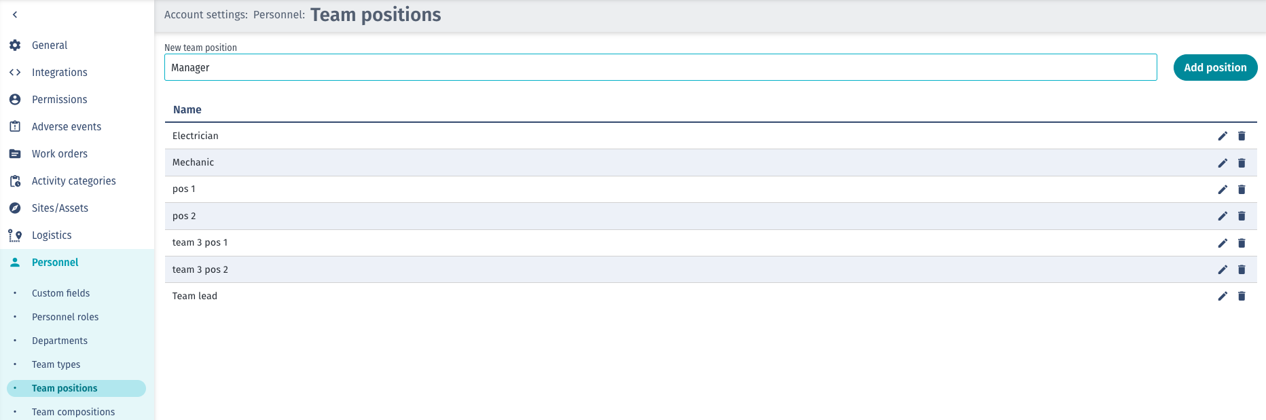
Task: Click pencil icon for Team lead
Action: (x=1223, y=296)
